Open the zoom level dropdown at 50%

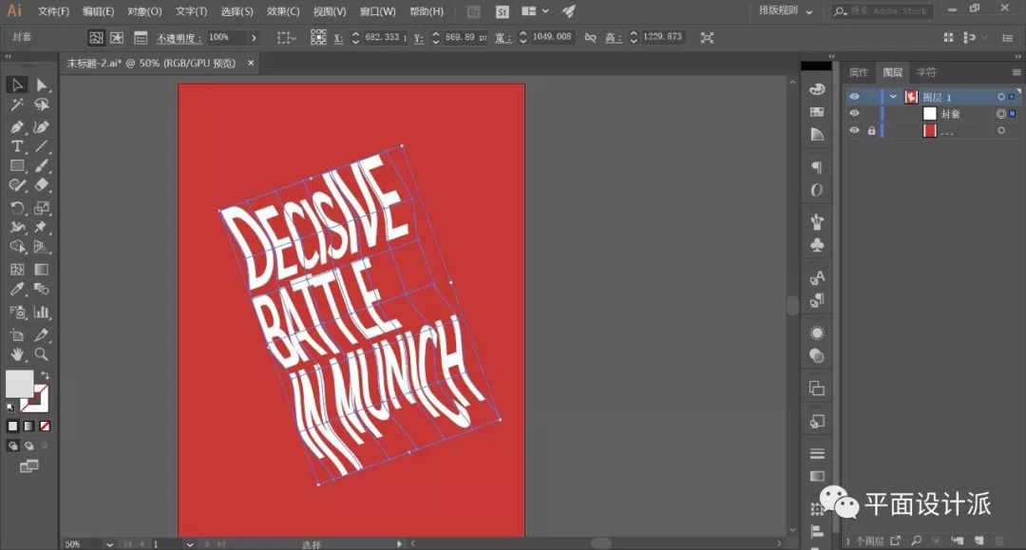point(110,544)
